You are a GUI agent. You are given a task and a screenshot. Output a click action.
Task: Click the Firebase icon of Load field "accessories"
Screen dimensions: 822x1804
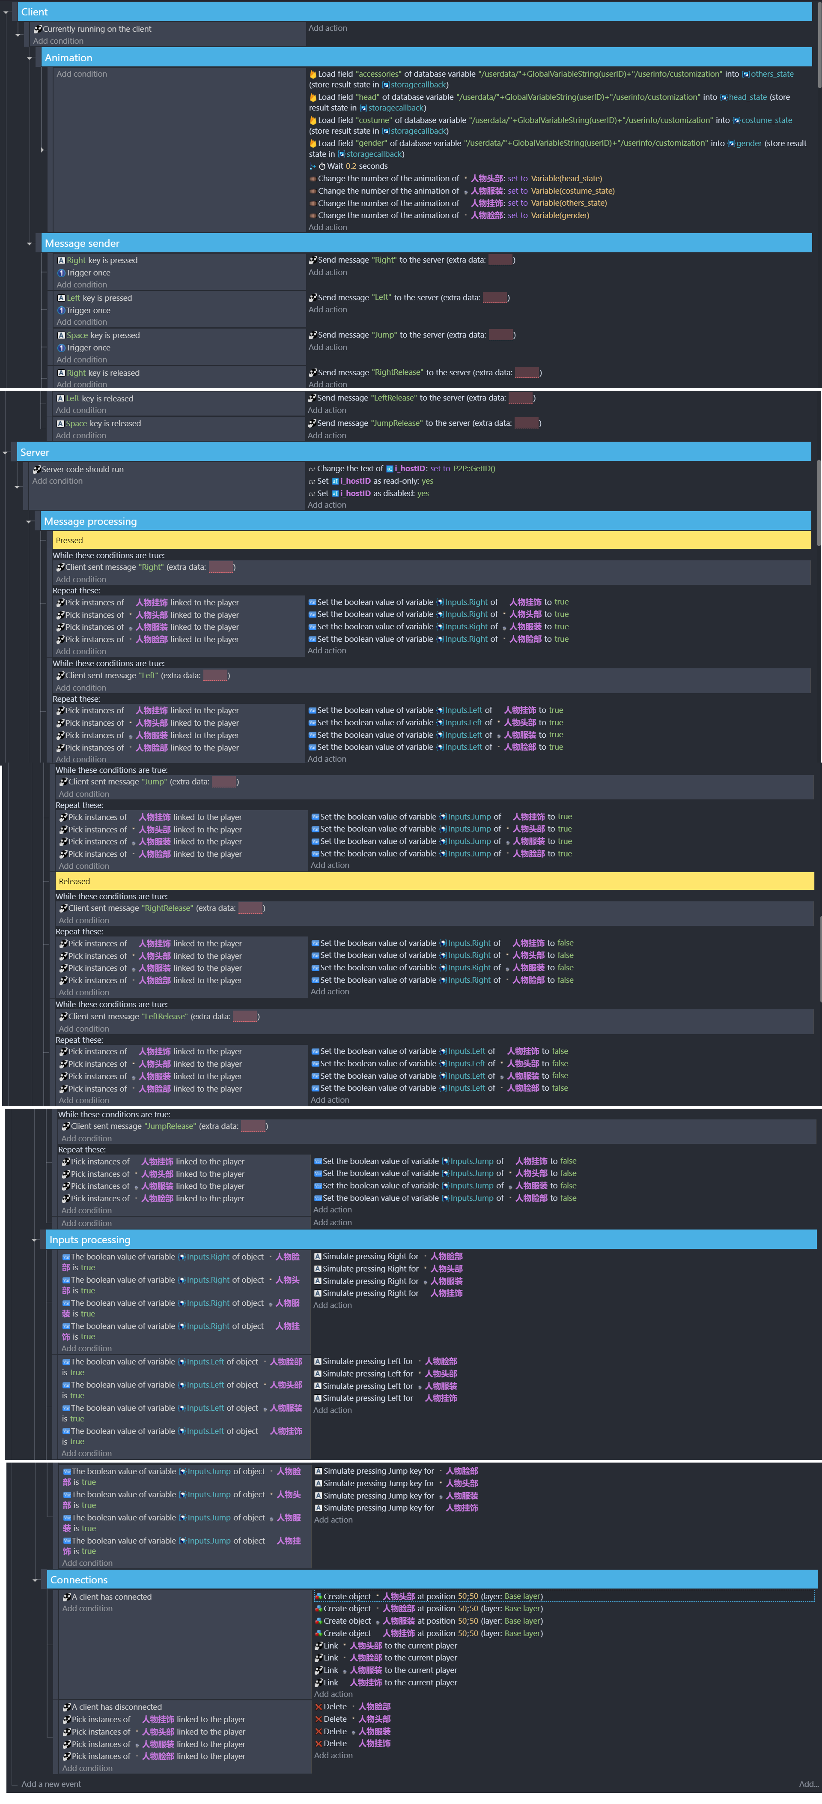(313, 74)
